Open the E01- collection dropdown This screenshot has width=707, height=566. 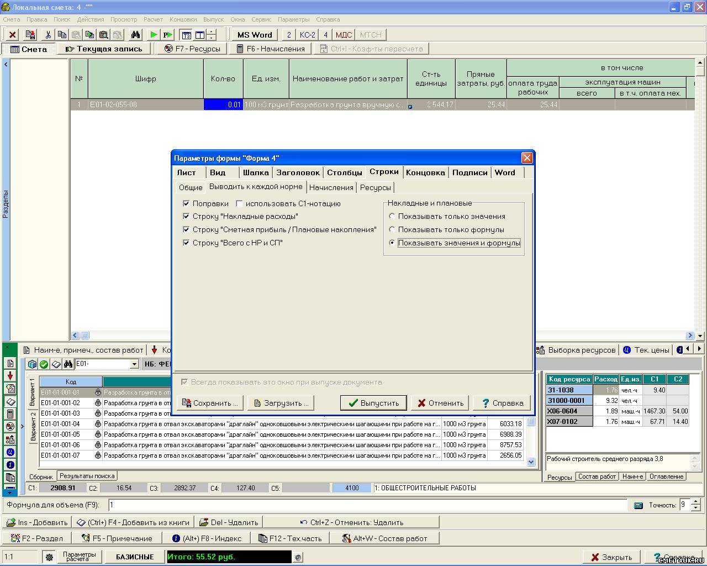pyautogui.click(x=134, y=364)
